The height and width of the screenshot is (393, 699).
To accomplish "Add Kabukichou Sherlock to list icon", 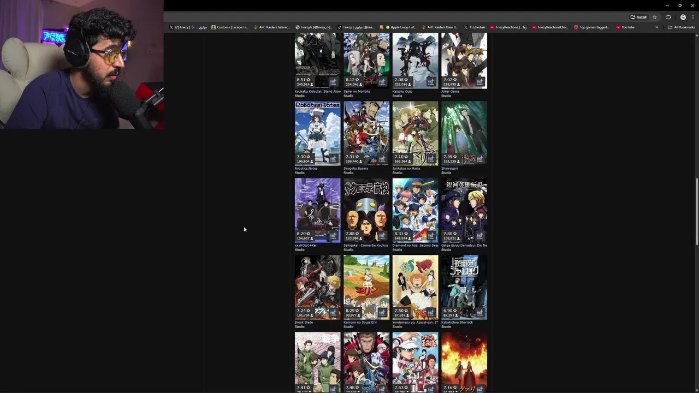I will [x=480, y=313].
